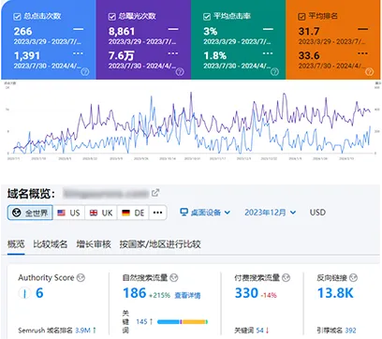
Task: Open 桌面设备 device dropdown
Action: (x=205, y=213)
